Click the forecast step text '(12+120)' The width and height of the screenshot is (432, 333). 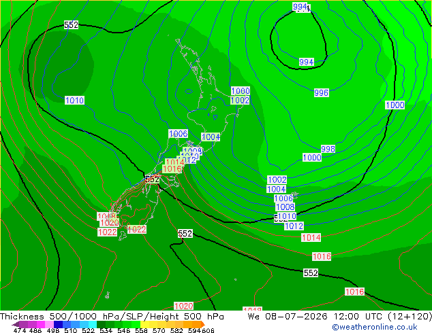[x=410, y=317]
